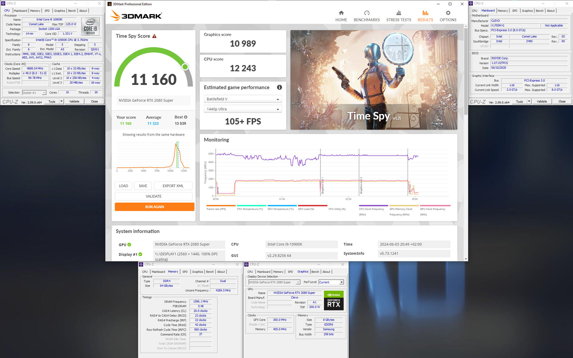Toggle the Frame rate (FPS) legend

click(x=216, y=209)
